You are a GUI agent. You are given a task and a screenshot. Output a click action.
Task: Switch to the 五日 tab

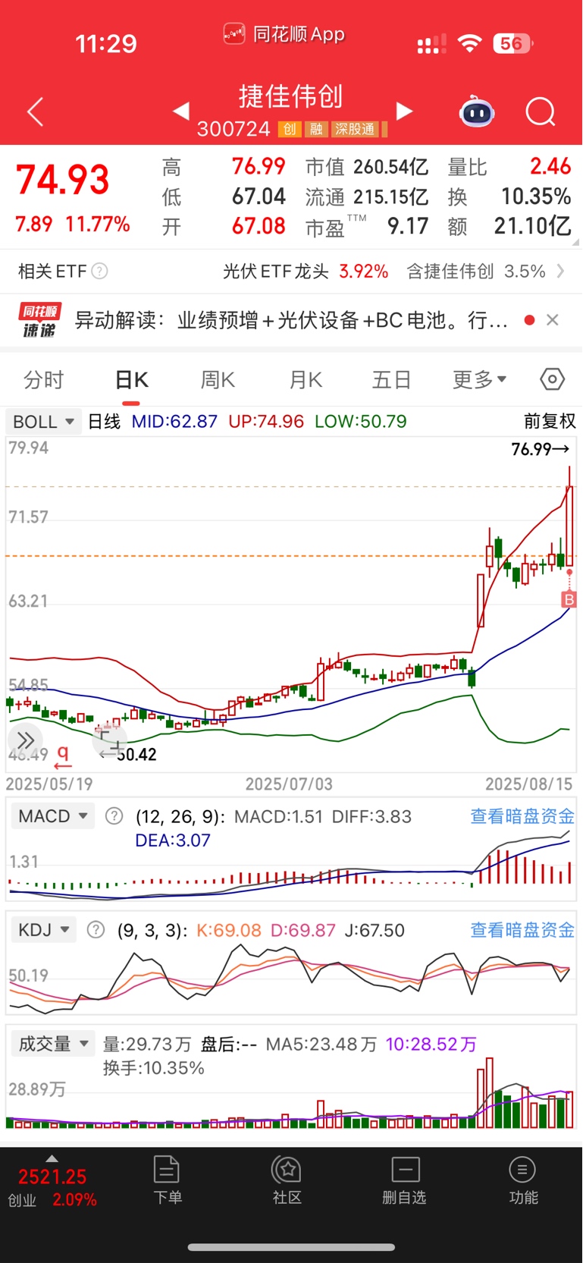tap(391, 379)
